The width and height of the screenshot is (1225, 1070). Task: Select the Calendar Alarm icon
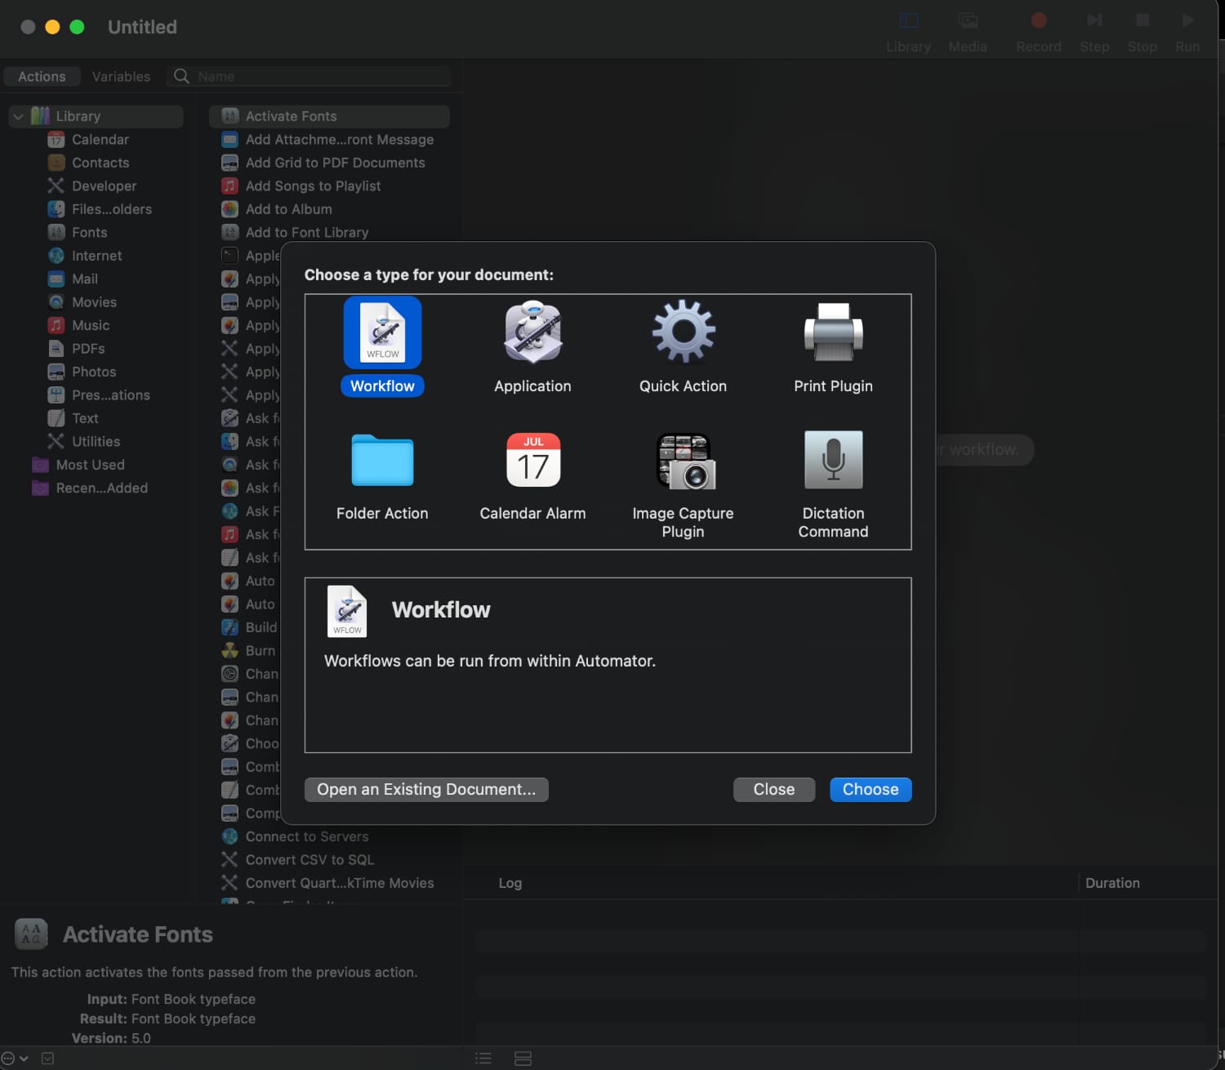point(533,460)
